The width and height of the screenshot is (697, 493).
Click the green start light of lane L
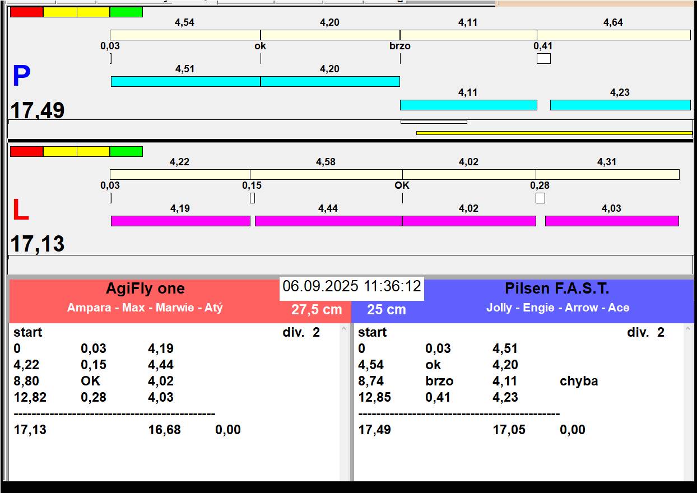(126, 152)
